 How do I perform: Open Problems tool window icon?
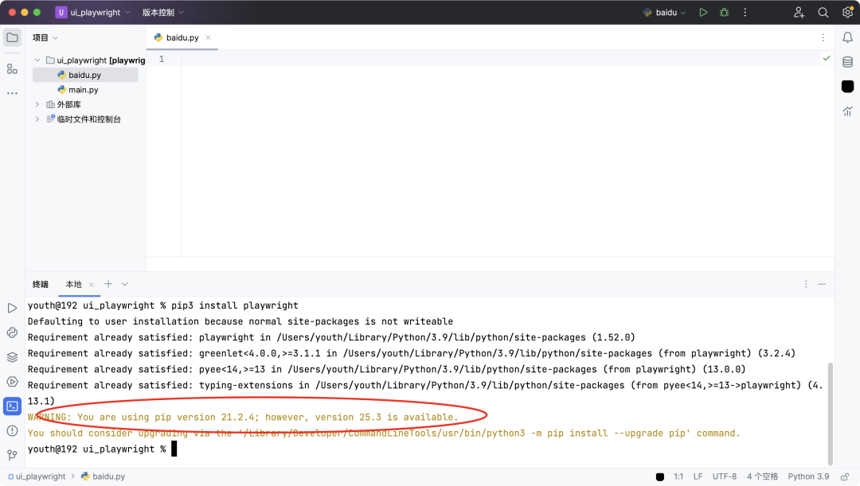click(12, 430)
